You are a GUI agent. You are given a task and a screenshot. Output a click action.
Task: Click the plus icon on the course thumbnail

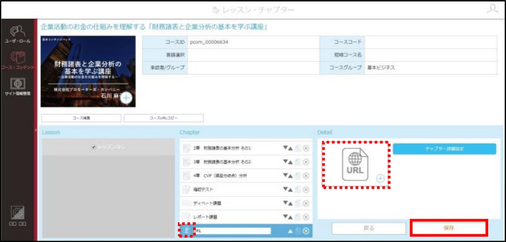coord(126,98)
